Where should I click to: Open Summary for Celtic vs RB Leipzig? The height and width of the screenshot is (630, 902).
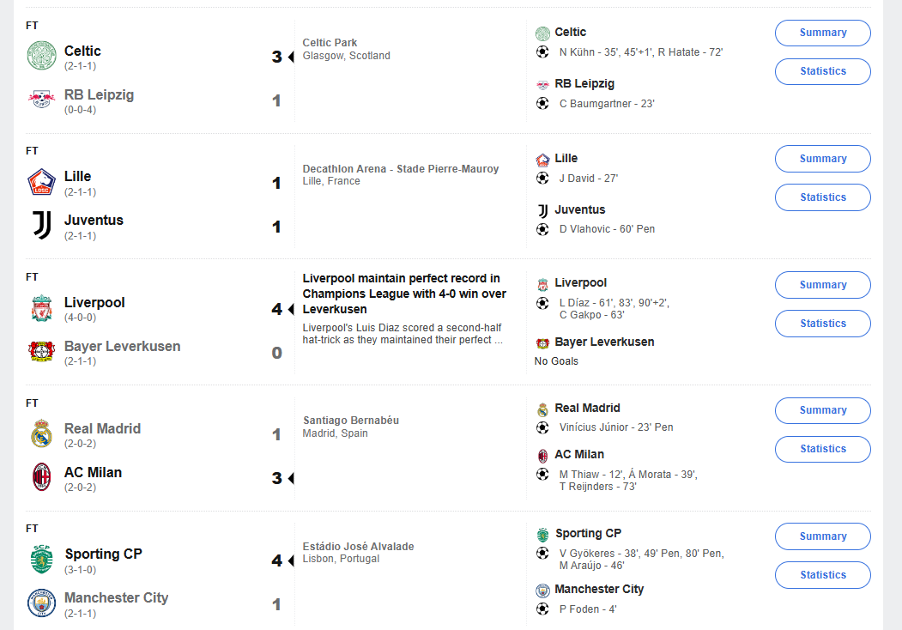(x=822, y=33)
